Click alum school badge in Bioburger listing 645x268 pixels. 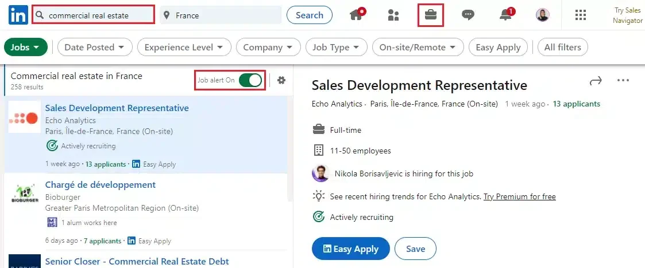(52, 222)
